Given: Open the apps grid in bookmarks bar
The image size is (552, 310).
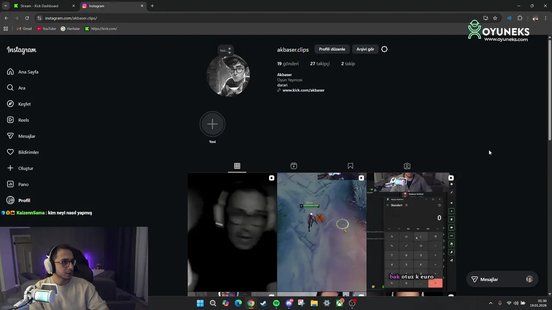Looking at the screenshot, I should click(6, 28).
